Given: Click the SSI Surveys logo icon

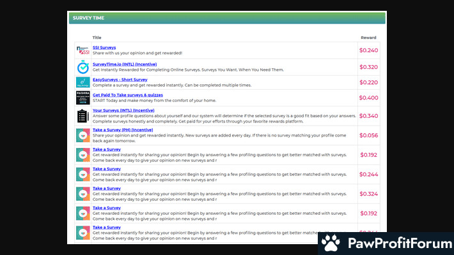Looking at the screenshot, I should [x=82, y=50].
